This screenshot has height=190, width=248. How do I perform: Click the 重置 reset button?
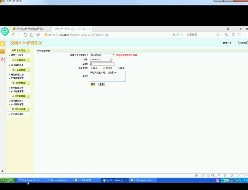point(102,84)
